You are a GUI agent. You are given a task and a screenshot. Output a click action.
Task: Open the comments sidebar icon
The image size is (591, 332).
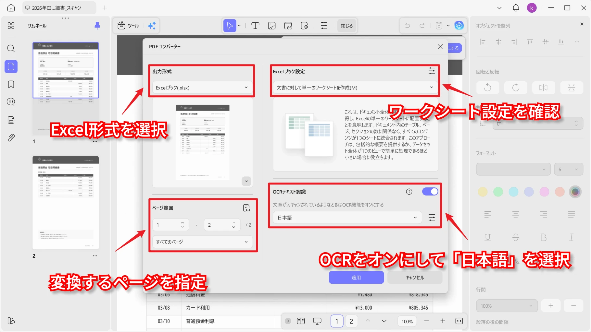[11, 102]
